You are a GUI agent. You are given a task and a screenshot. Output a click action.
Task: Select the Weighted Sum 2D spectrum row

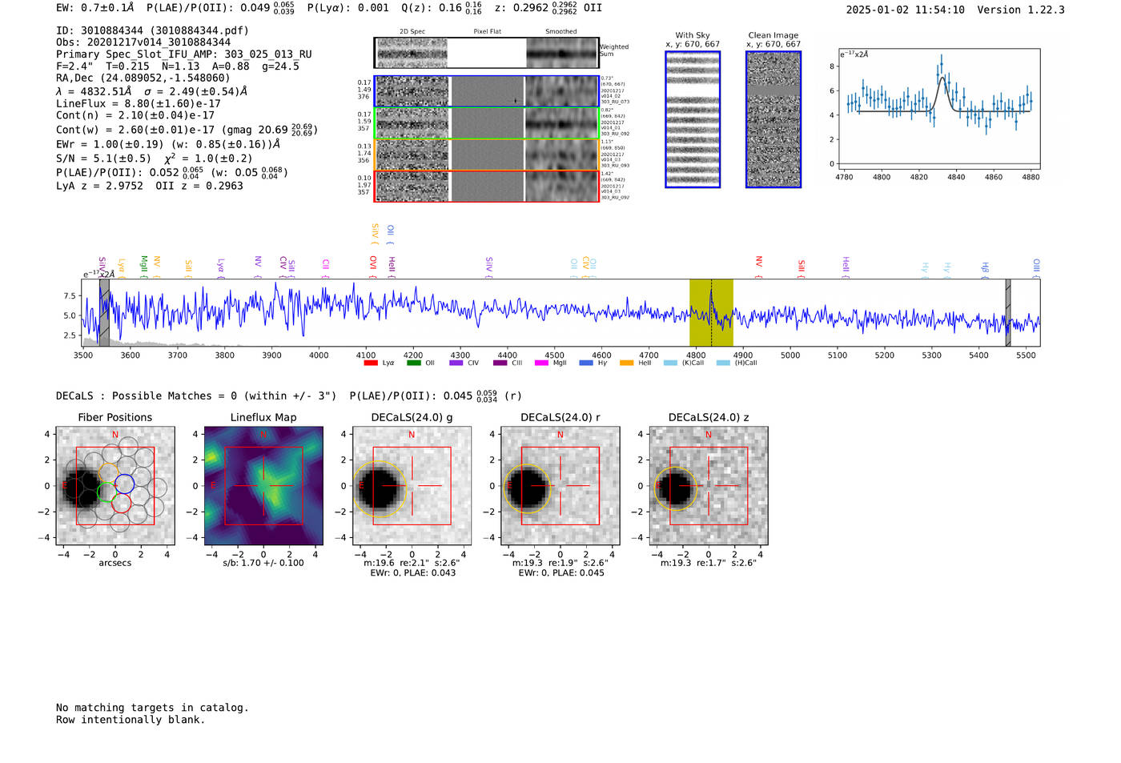(x=487, y=53)
